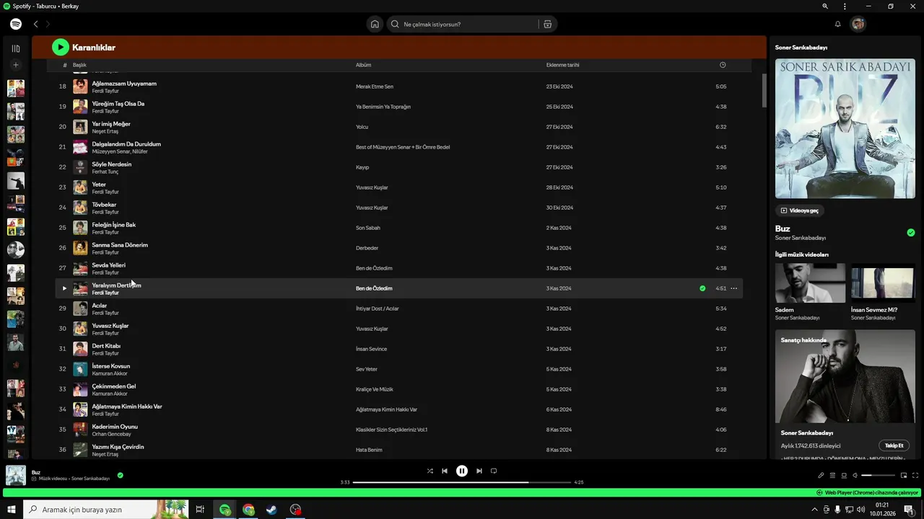Seek in the playback progress bar
Screen dimensions: 924x519
462,482
